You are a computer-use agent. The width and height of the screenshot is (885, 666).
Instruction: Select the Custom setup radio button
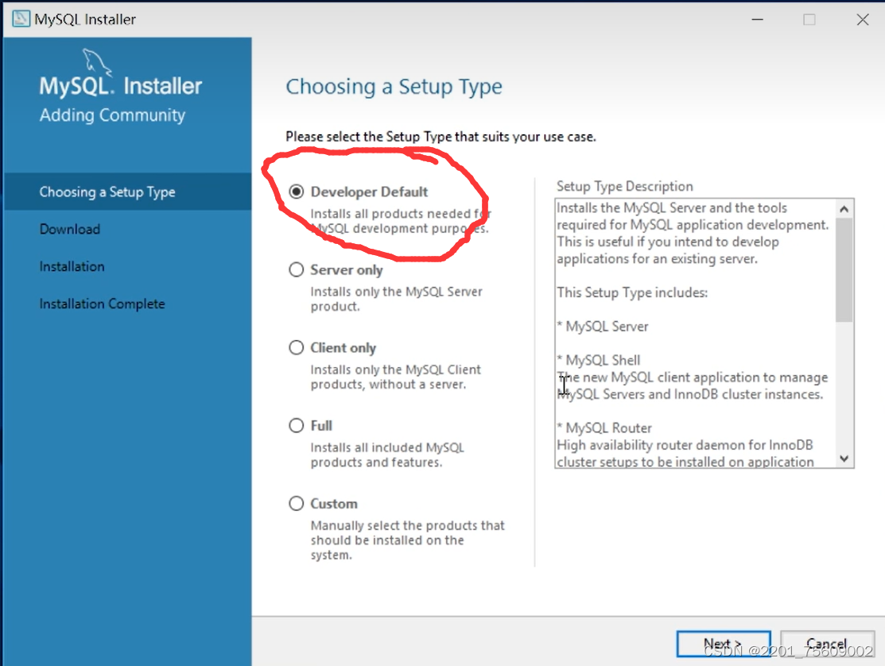point(297,503)
